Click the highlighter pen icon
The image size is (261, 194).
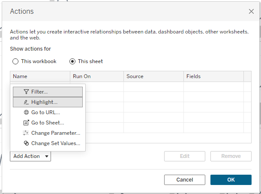pos(26,102)
